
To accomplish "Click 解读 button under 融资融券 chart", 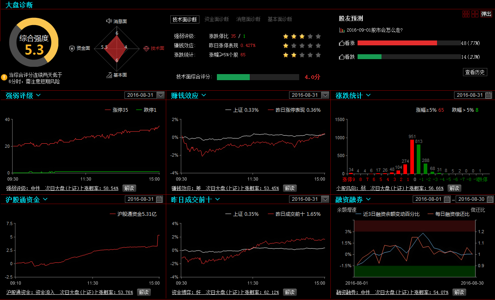I will [459, 292].
